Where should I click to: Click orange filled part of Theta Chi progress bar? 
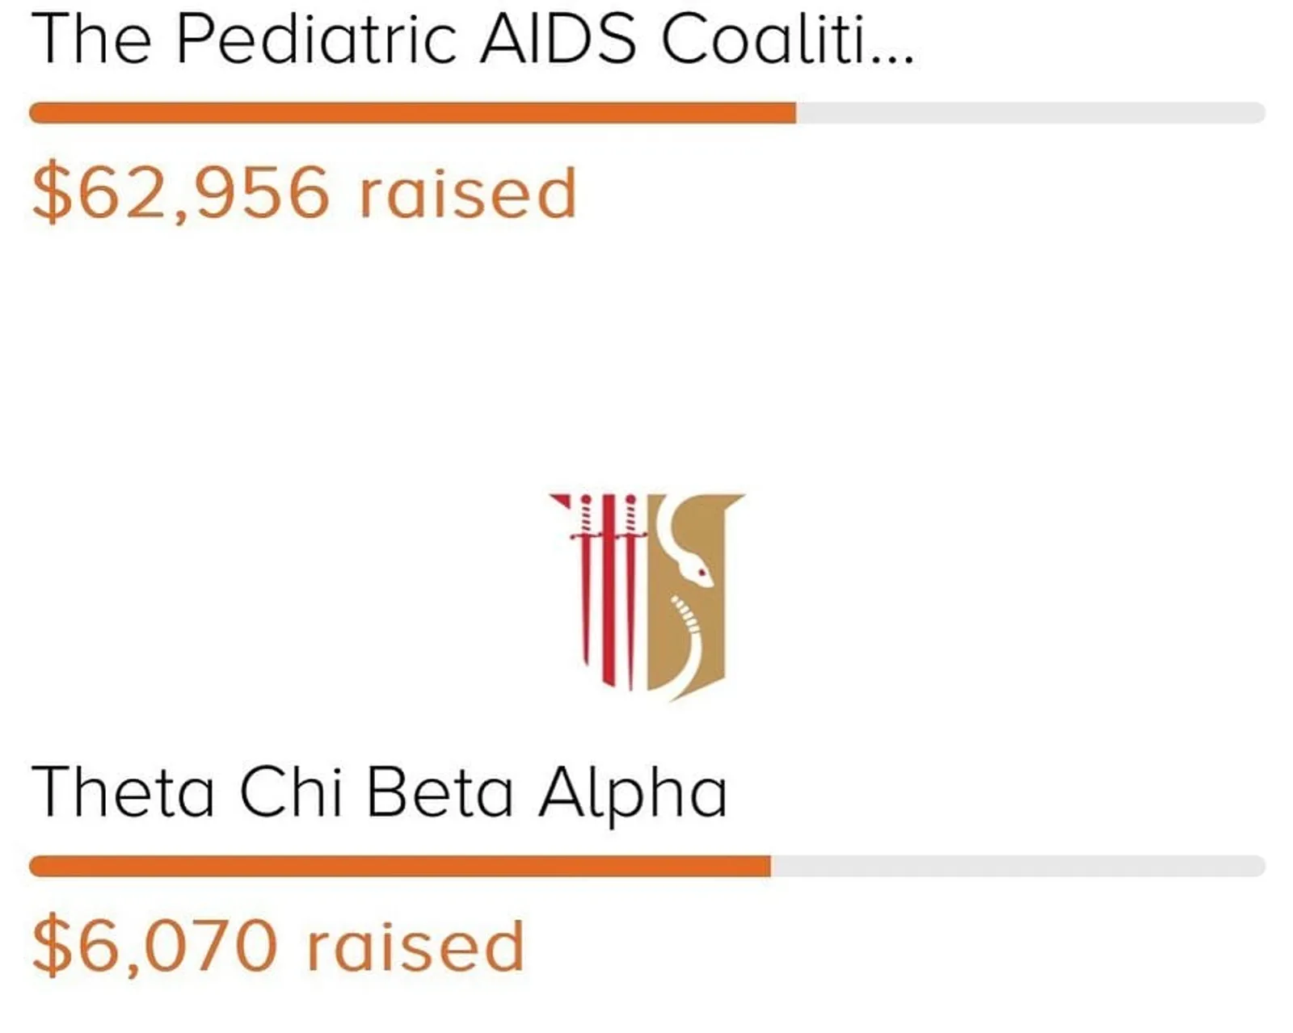pos(400,866)
